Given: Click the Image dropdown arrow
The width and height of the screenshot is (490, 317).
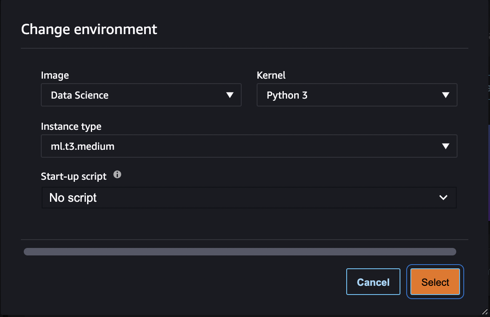Looking at the screenshot, I should point(230,95).
